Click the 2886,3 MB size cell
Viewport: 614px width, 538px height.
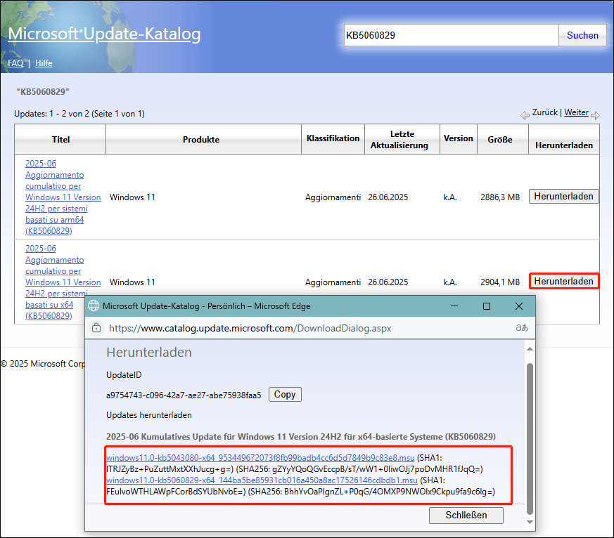(x=500, y=197)
